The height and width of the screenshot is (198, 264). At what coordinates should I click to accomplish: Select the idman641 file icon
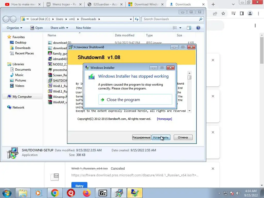click(50, 59)
